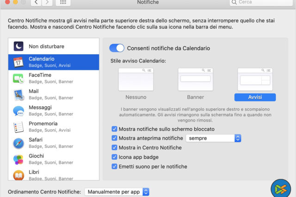Focus the Cerca search field
This screenshot has height=197, width=296.
click(x=261, y=2)
